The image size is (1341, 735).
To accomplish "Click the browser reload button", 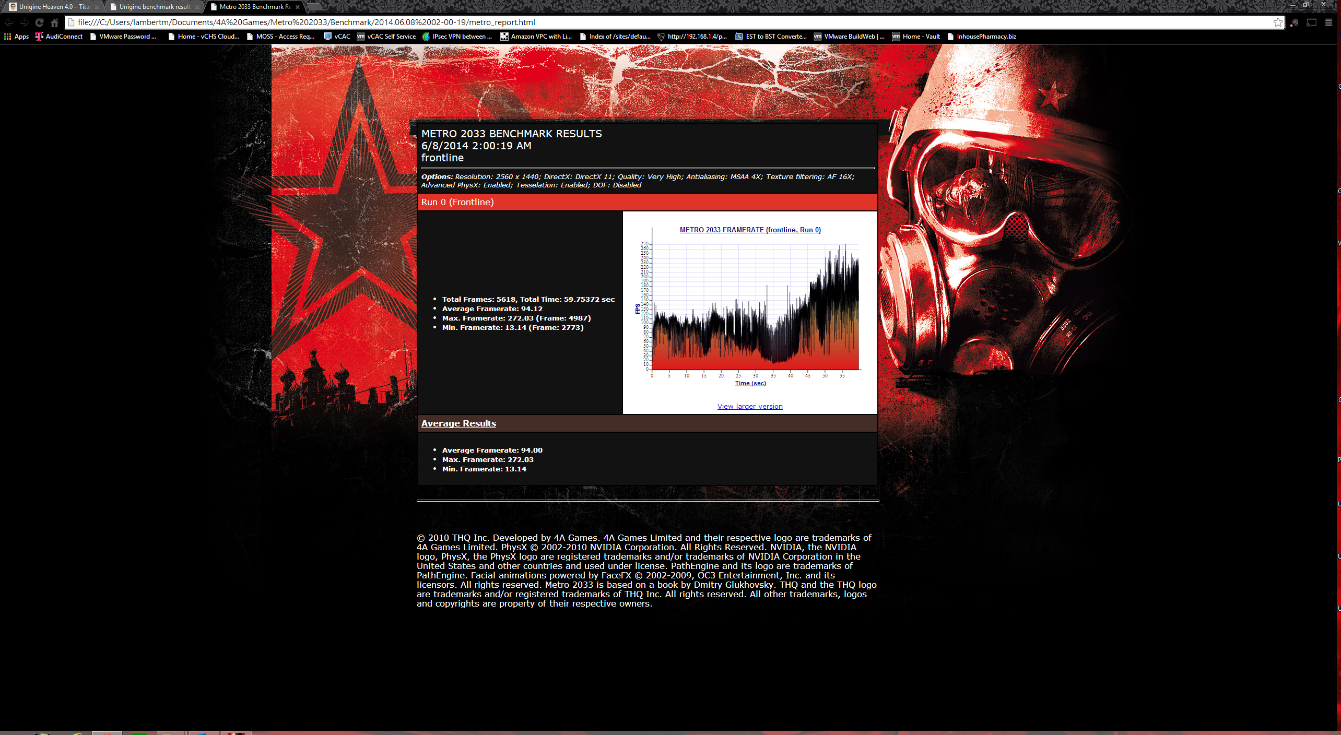I will [x=39, y=22].
